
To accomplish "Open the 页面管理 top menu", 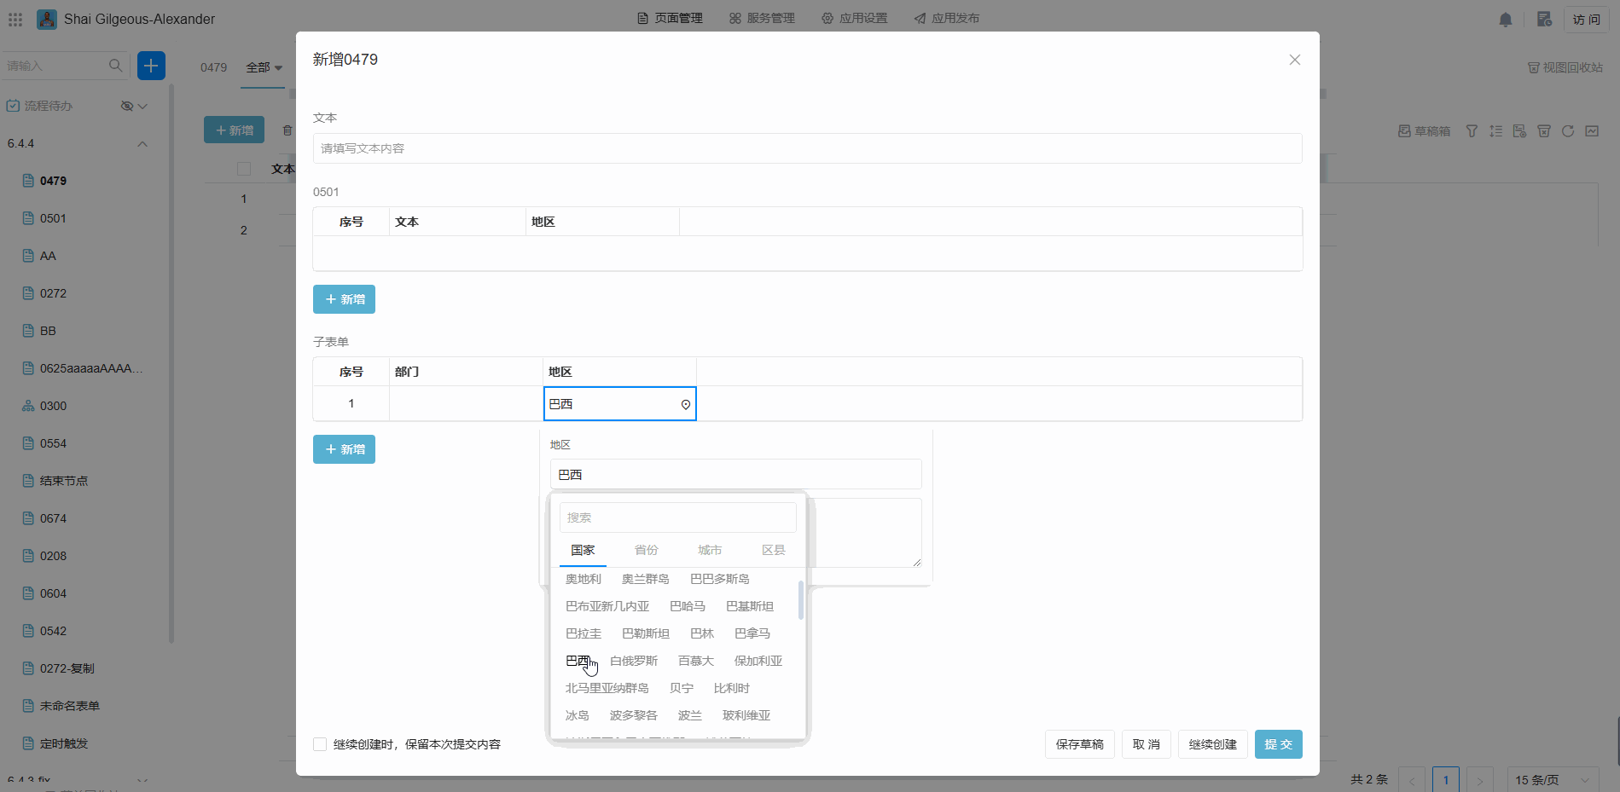I will pos(670,18).
